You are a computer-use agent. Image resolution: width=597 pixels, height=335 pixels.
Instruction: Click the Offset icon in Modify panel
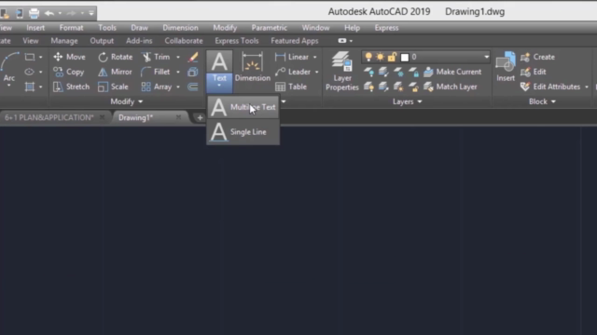pyautogui.click(x=193, y=87)
